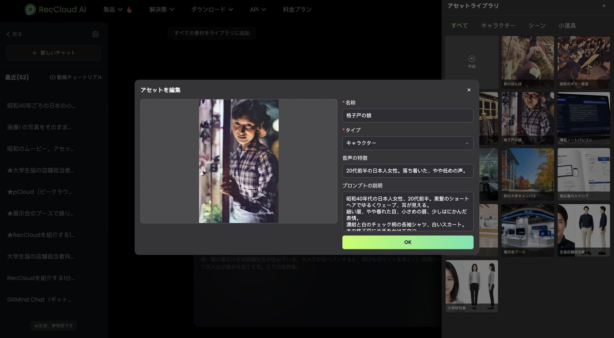The width and height of the screenshot is (614, 338).
Task: Click the flame icon beside 製品
Action: (x=129, y=9)
